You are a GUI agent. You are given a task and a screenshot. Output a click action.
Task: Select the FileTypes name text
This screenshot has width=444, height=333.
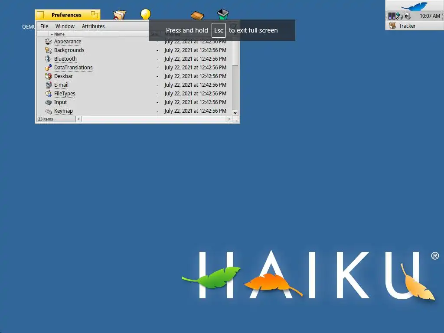tap(65, 94)
